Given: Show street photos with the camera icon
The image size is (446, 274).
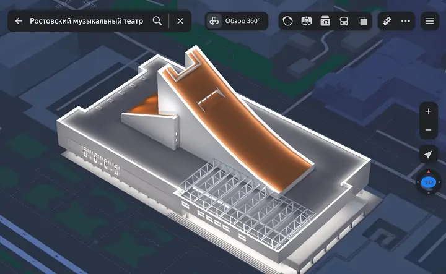Looking at the screenshot, I should 325,21.
